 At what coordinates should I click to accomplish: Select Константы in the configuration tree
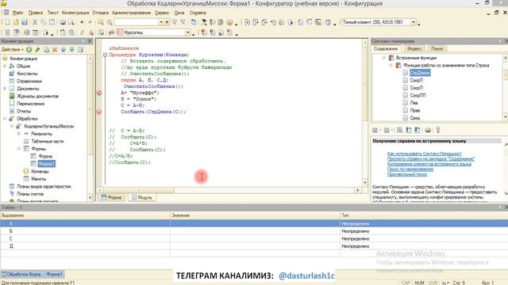(27, 74)
